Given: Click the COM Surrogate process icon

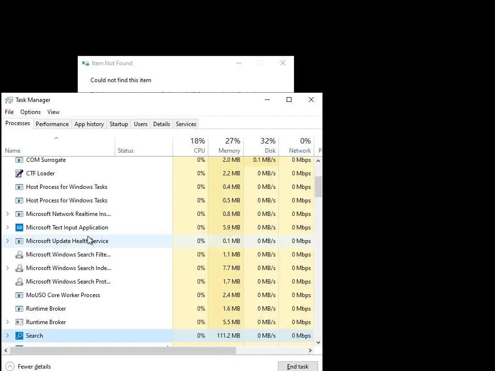Looking at the screenshot, I should coord(19,160).
